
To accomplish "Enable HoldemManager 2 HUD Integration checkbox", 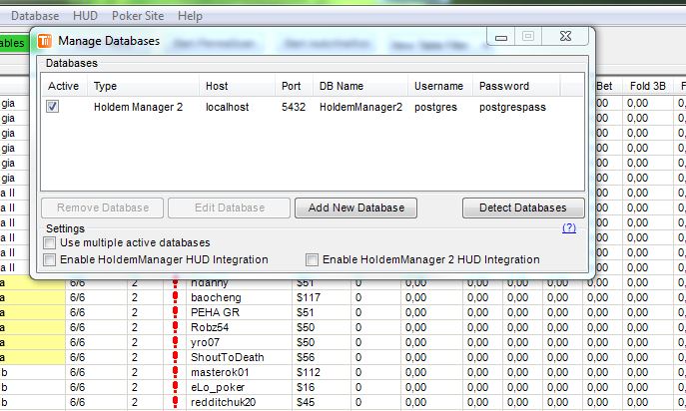I will [312, 259].
